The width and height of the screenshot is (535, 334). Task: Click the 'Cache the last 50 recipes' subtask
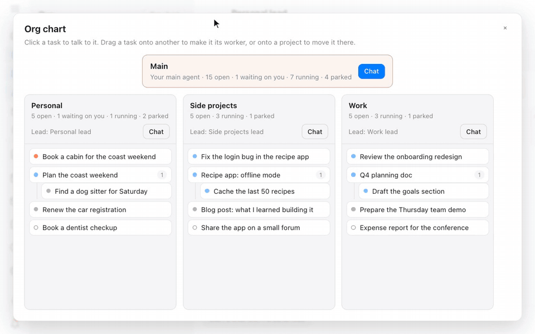[x=265, y=191]
